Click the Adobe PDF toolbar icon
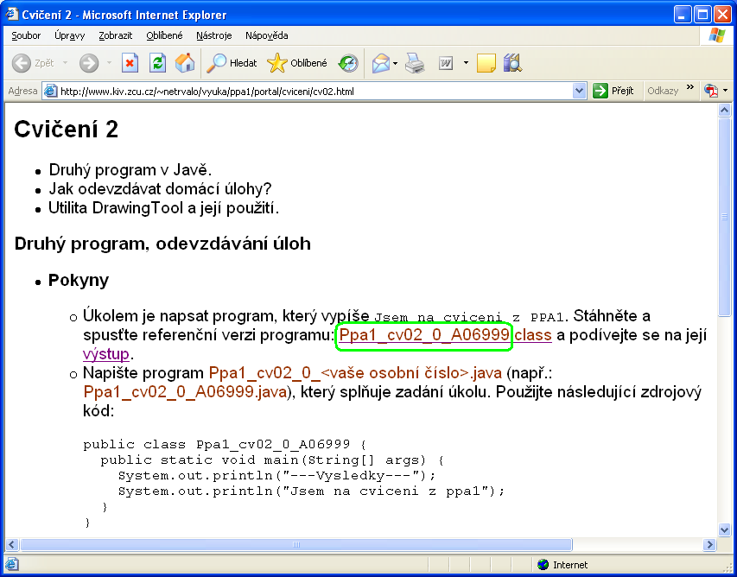This screenshot has width=737, height=577. click(711, 91)
